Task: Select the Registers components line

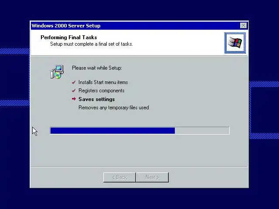Action: (x=102, y=91)
